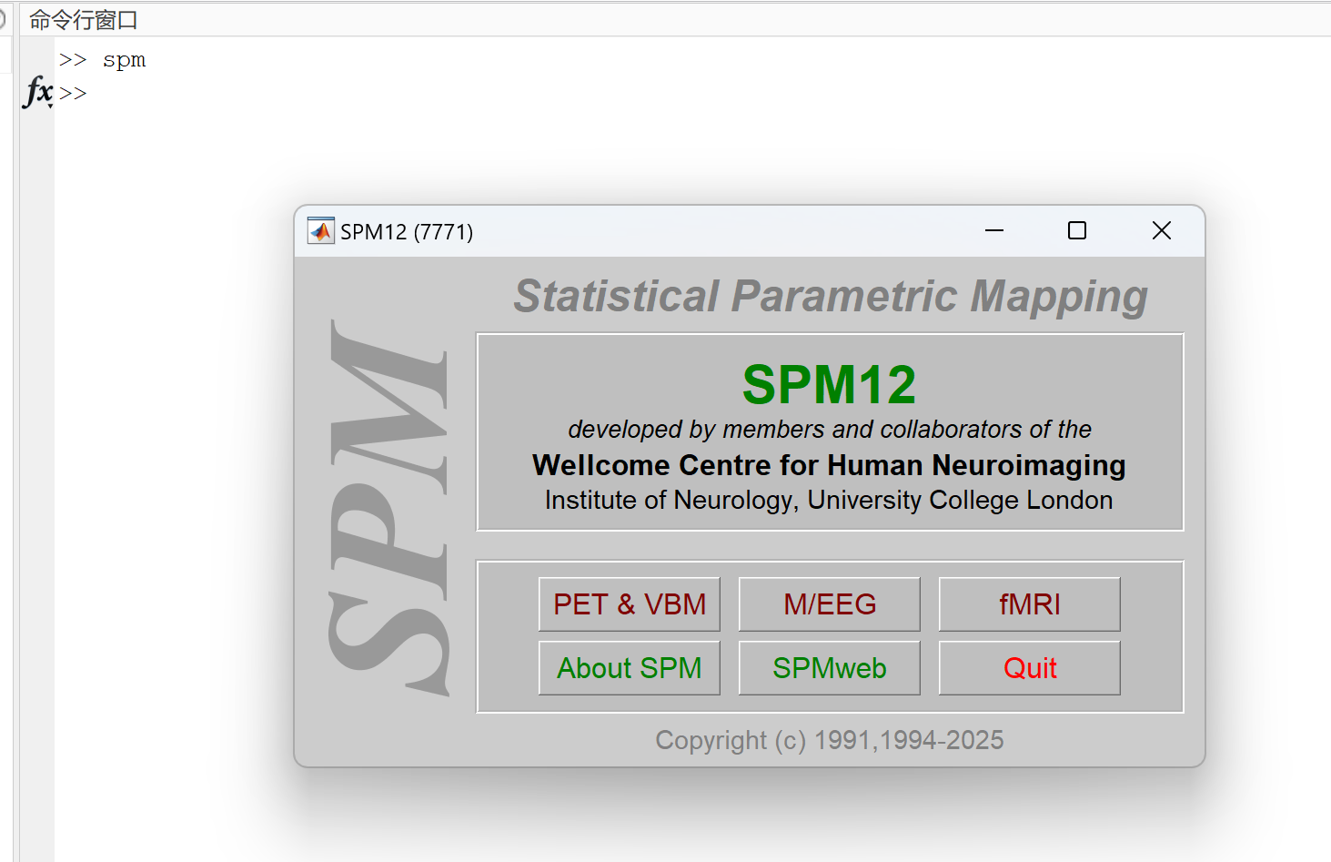Visit SPMweb

click(x=830, y=668)
